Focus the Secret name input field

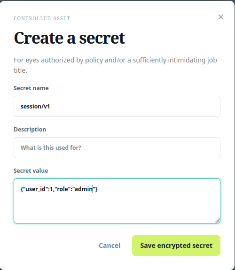tap(117, 107)
